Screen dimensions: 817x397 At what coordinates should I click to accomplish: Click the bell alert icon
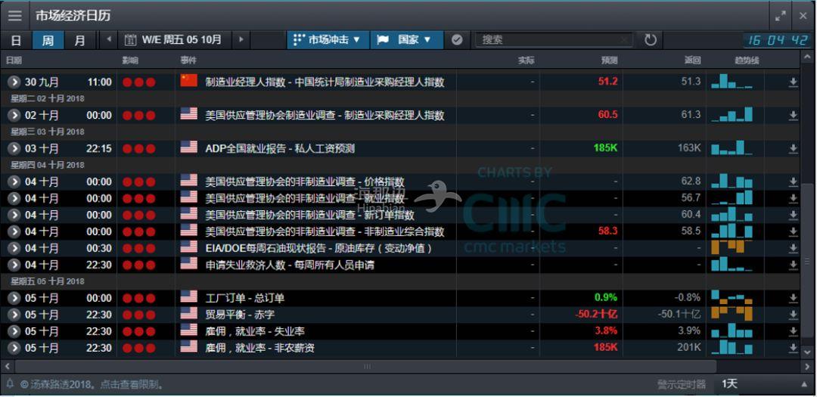[x=10, y=384]
